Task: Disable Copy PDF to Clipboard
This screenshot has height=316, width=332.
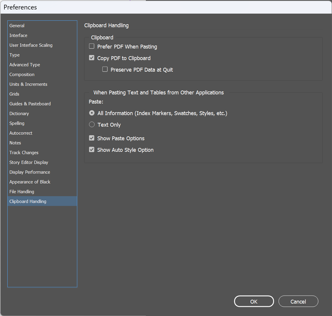Action: [x=91, y=58]
